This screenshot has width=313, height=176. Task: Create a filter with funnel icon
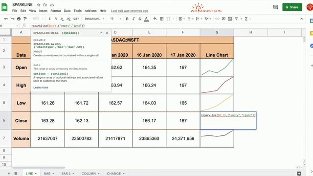(236, 19)
